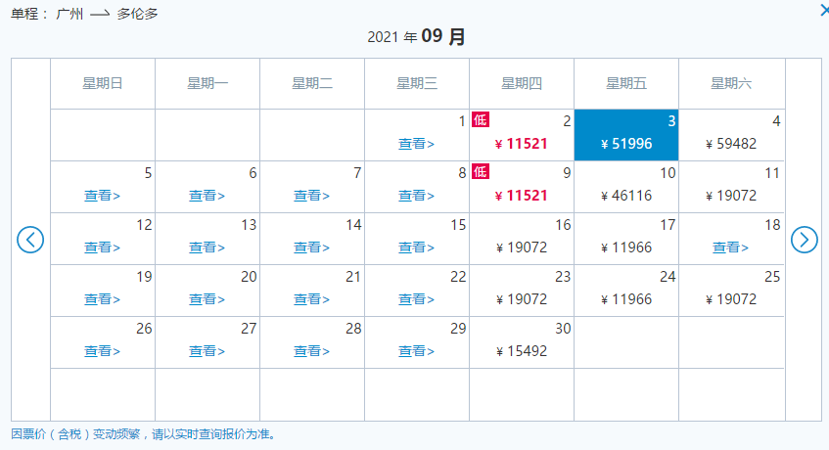
Task: Click 查看 link on September 18
Action: [x=730, y=247]
